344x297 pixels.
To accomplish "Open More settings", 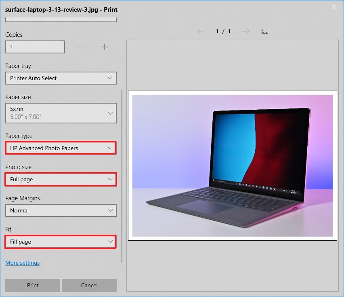I will [22, 263].
